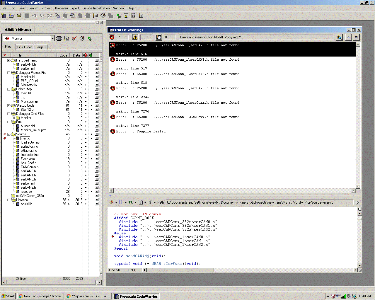Open the Project menu
This screenshot has width=375, height=300.
tap(47, 8)
